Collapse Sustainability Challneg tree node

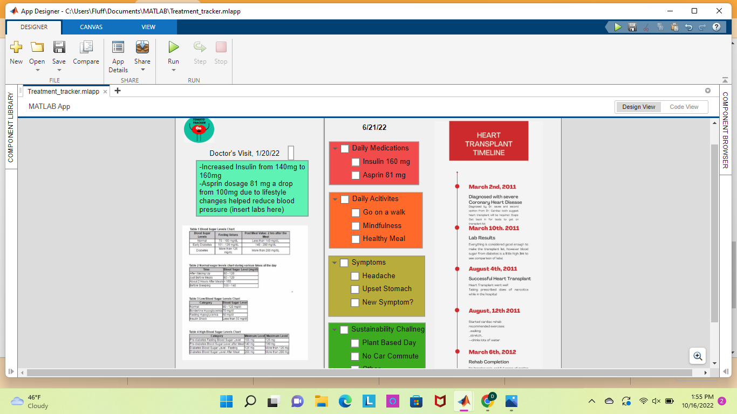(335, 330)
